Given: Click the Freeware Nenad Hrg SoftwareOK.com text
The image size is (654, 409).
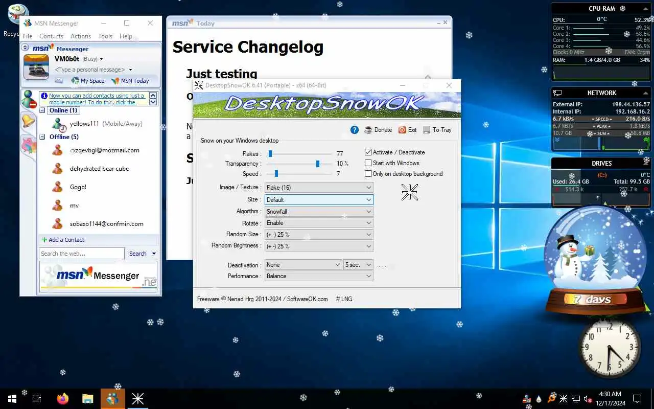Looking at the screenshot, I should [x=263, y=299].
